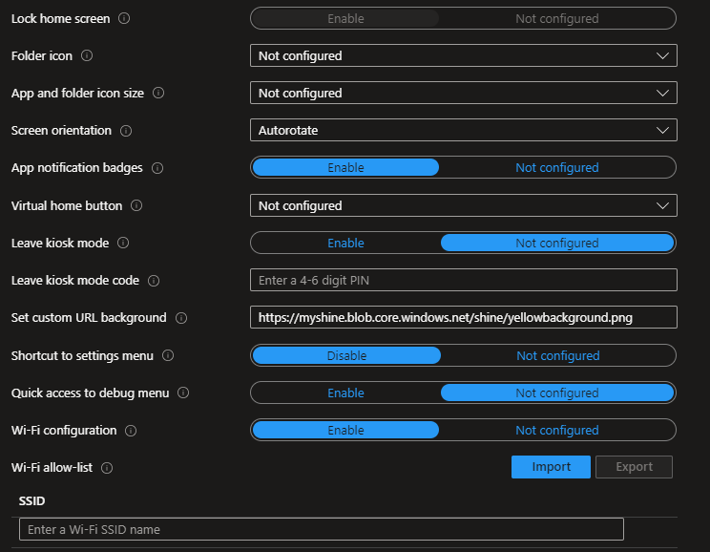This screenshot has width=710, height=552.
Task: Click info icon beside Virtual home button
Action: coord(136,205)
